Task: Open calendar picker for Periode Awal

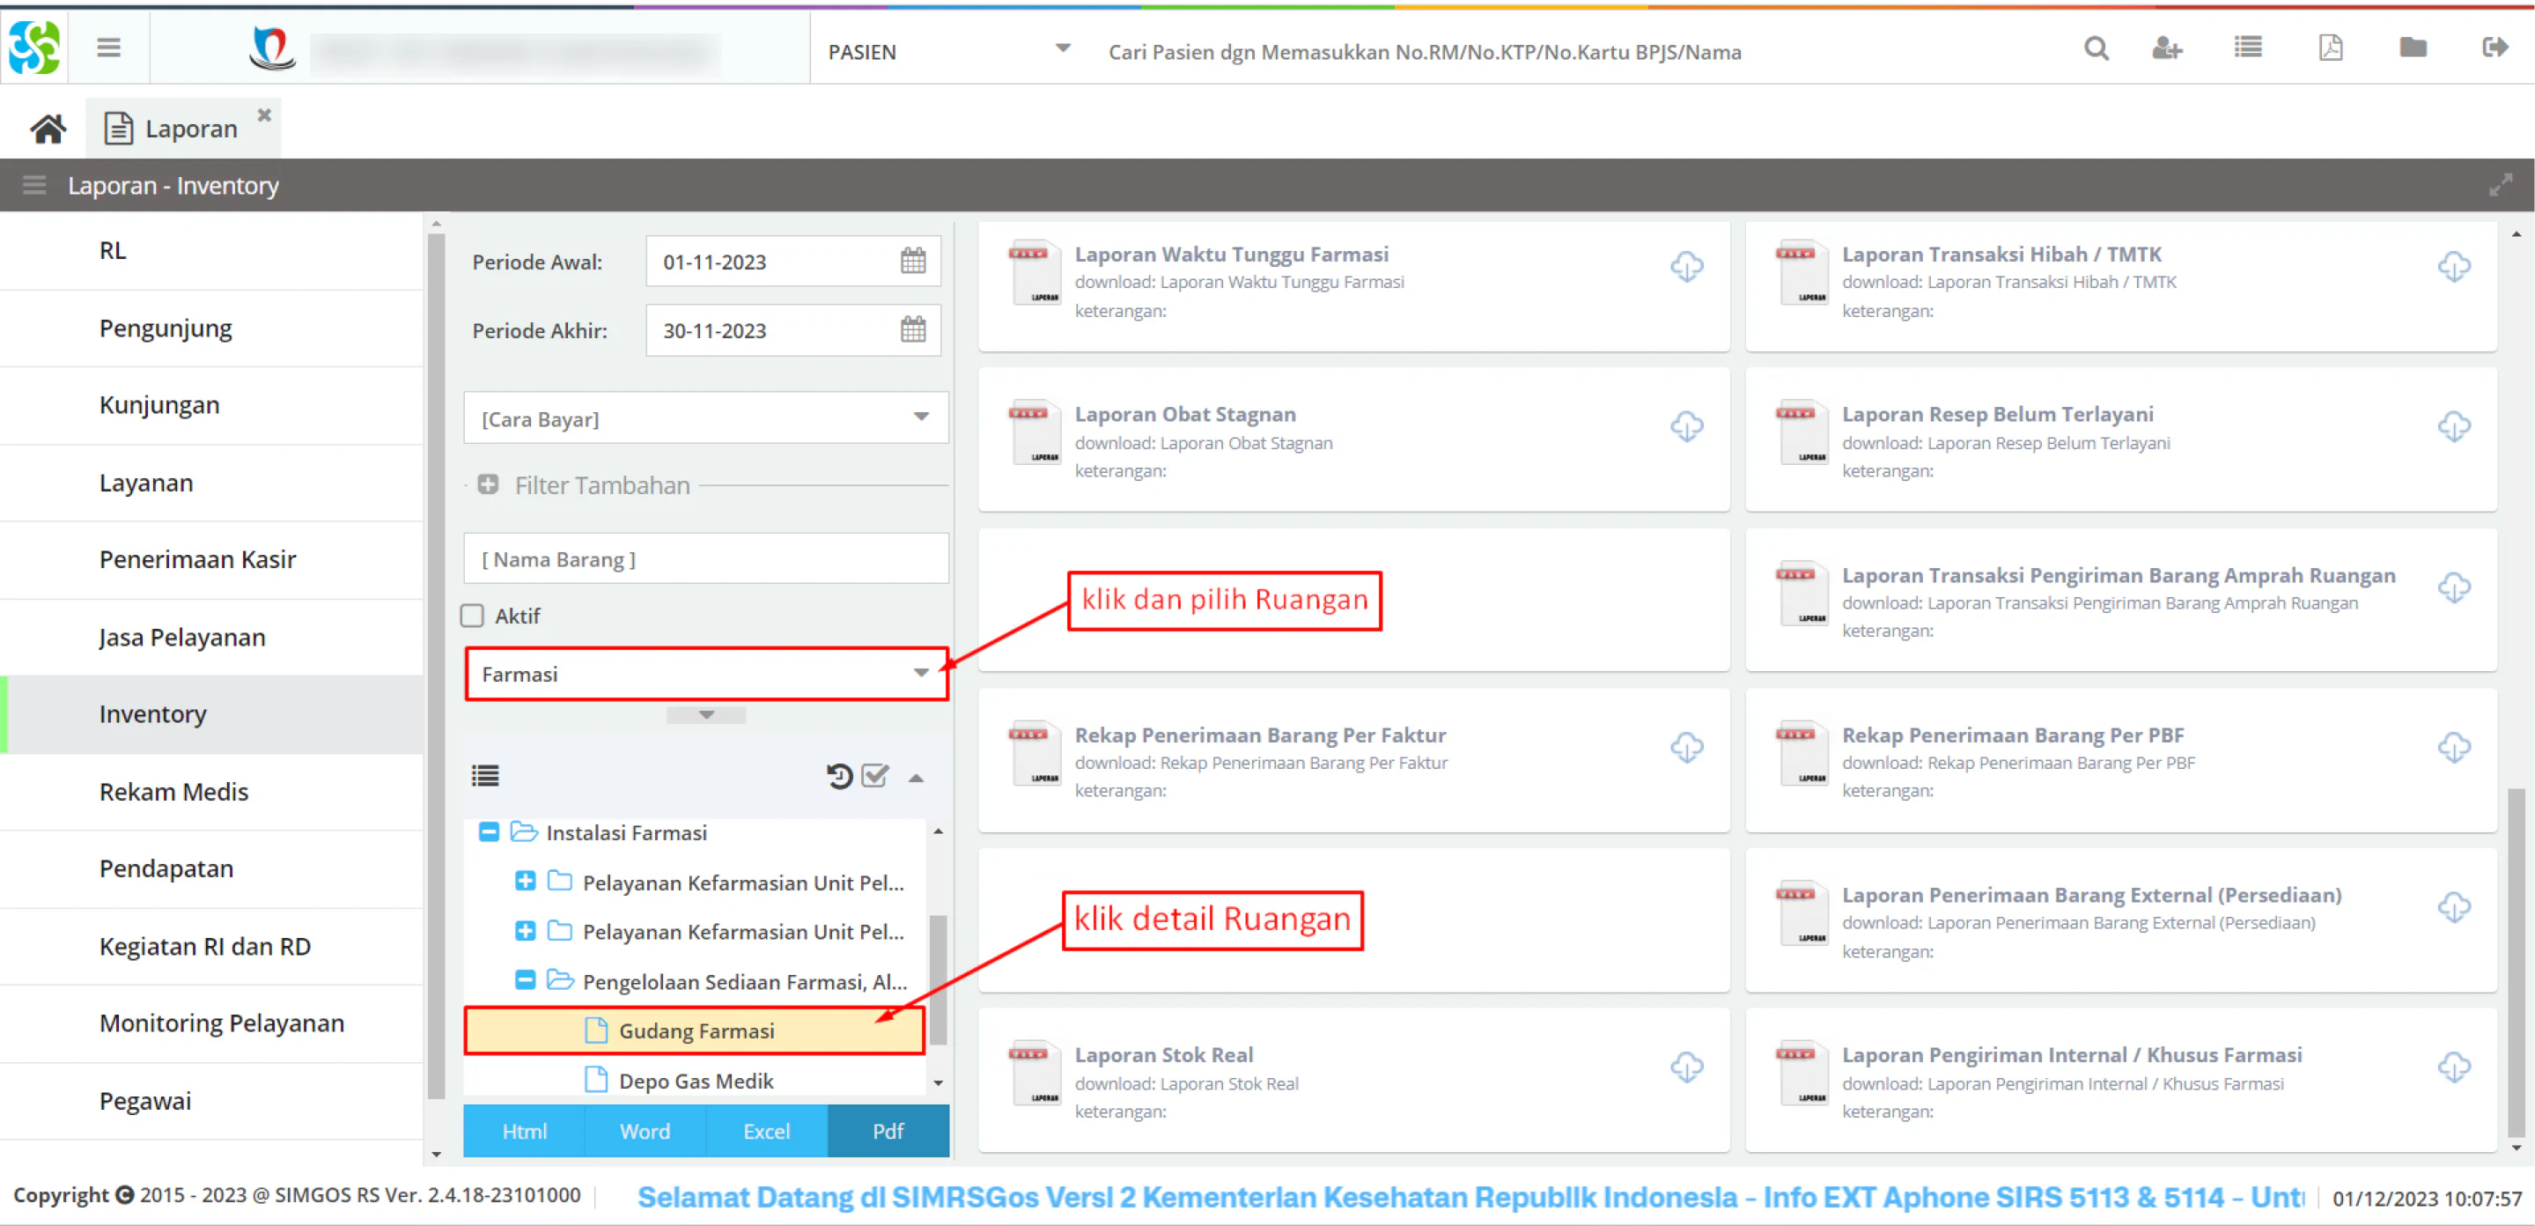Action: tap(913, 261)
